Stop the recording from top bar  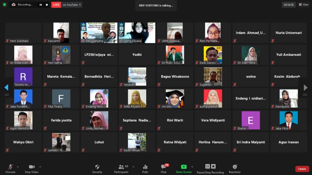pos(47,5)
